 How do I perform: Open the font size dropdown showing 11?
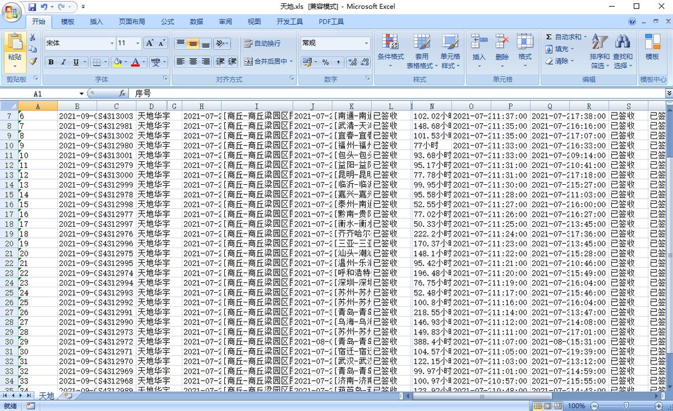(138, 43)
